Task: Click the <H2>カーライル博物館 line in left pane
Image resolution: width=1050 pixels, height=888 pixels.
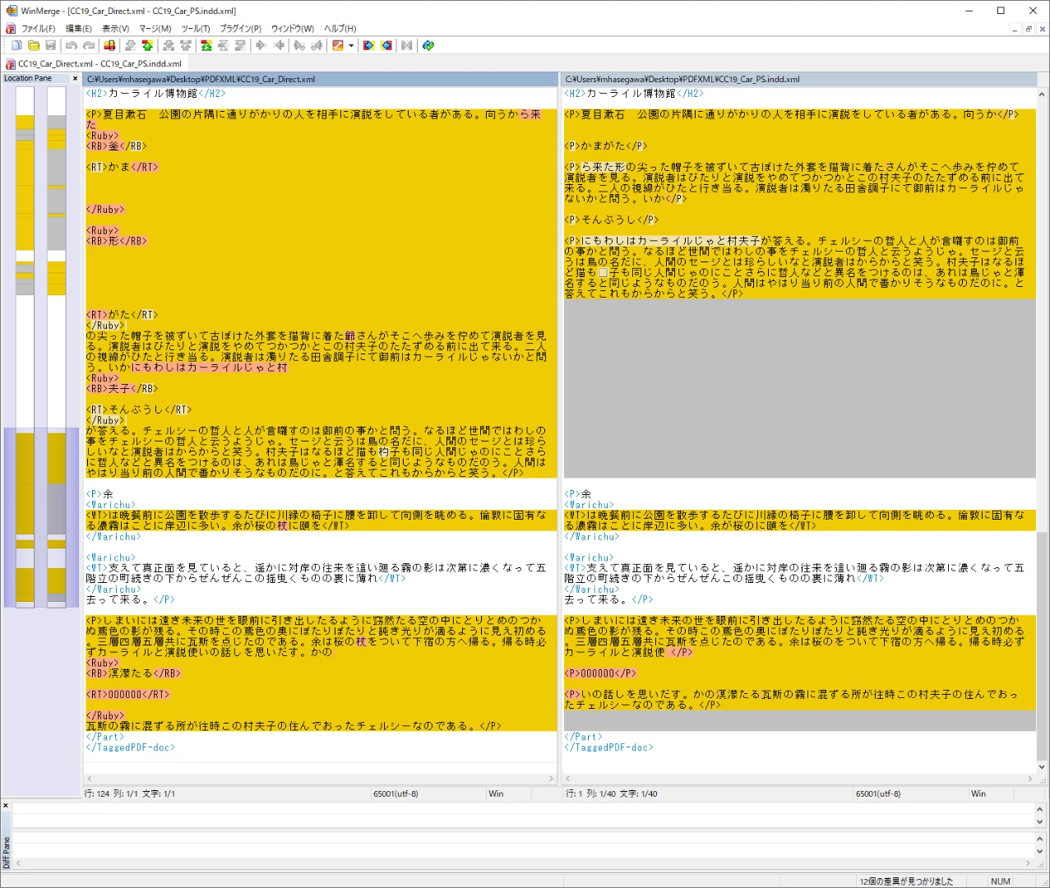Action: (x=155, y=94)
